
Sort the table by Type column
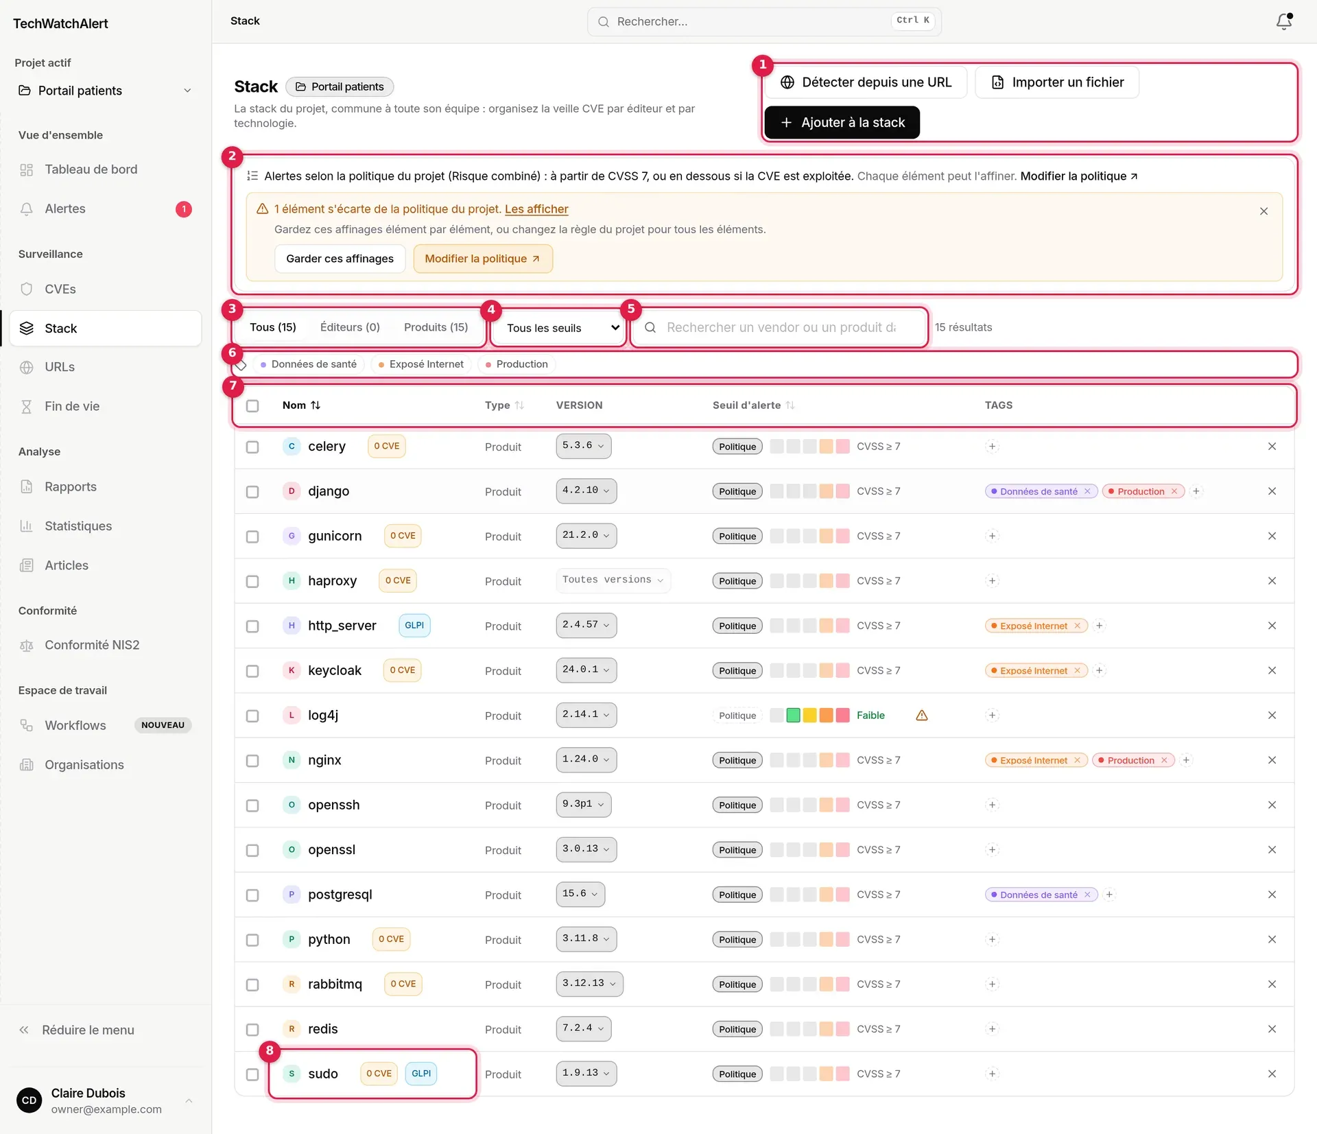[504, 405]
